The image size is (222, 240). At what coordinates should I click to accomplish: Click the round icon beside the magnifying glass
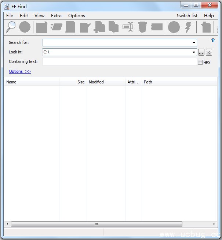tap(25, 27)
